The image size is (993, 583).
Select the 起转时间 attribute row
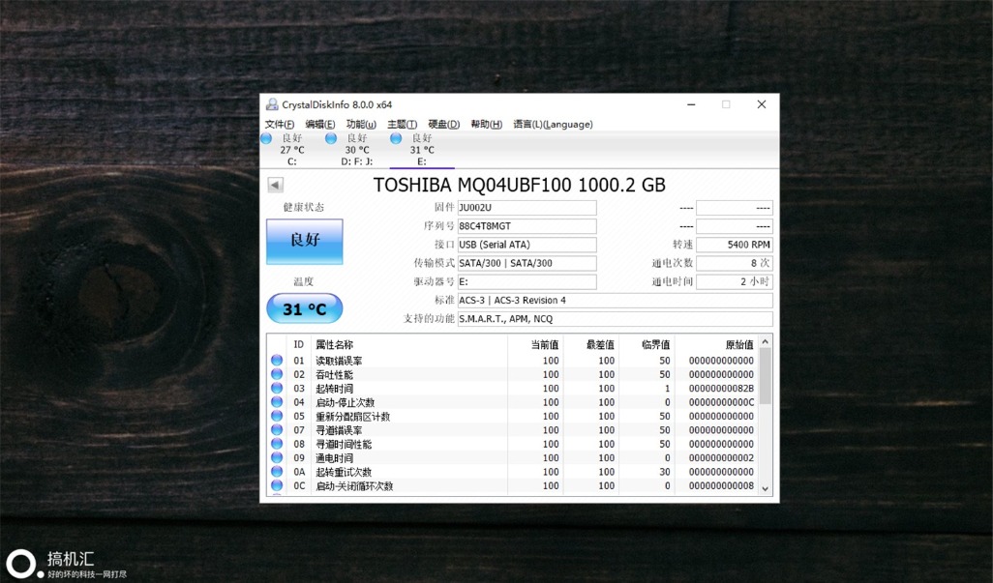point(513,389)
